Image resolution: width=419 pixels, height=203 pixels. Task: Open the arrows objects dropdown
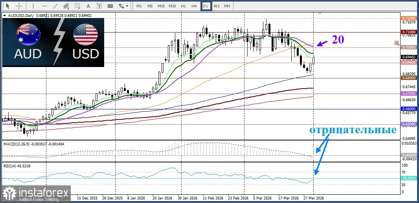click(123, 6)
